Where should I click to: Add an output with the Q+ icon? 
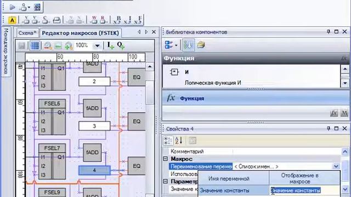pos(121,45)
